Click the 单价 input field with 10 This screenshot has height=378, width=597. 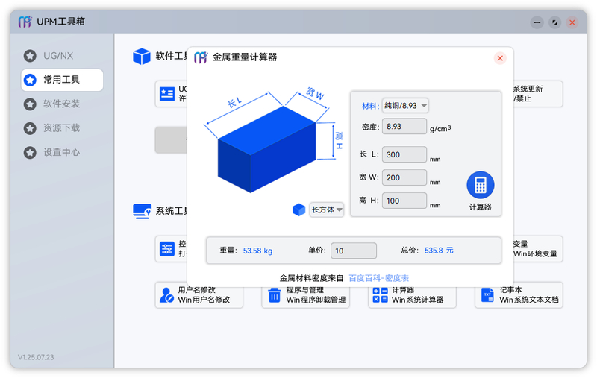point(354,251)
